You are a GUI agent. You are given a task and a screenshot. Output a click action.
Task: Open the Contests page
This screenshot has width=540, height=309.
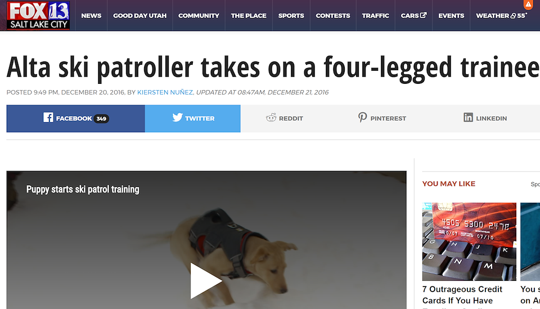tap(332, 16)
